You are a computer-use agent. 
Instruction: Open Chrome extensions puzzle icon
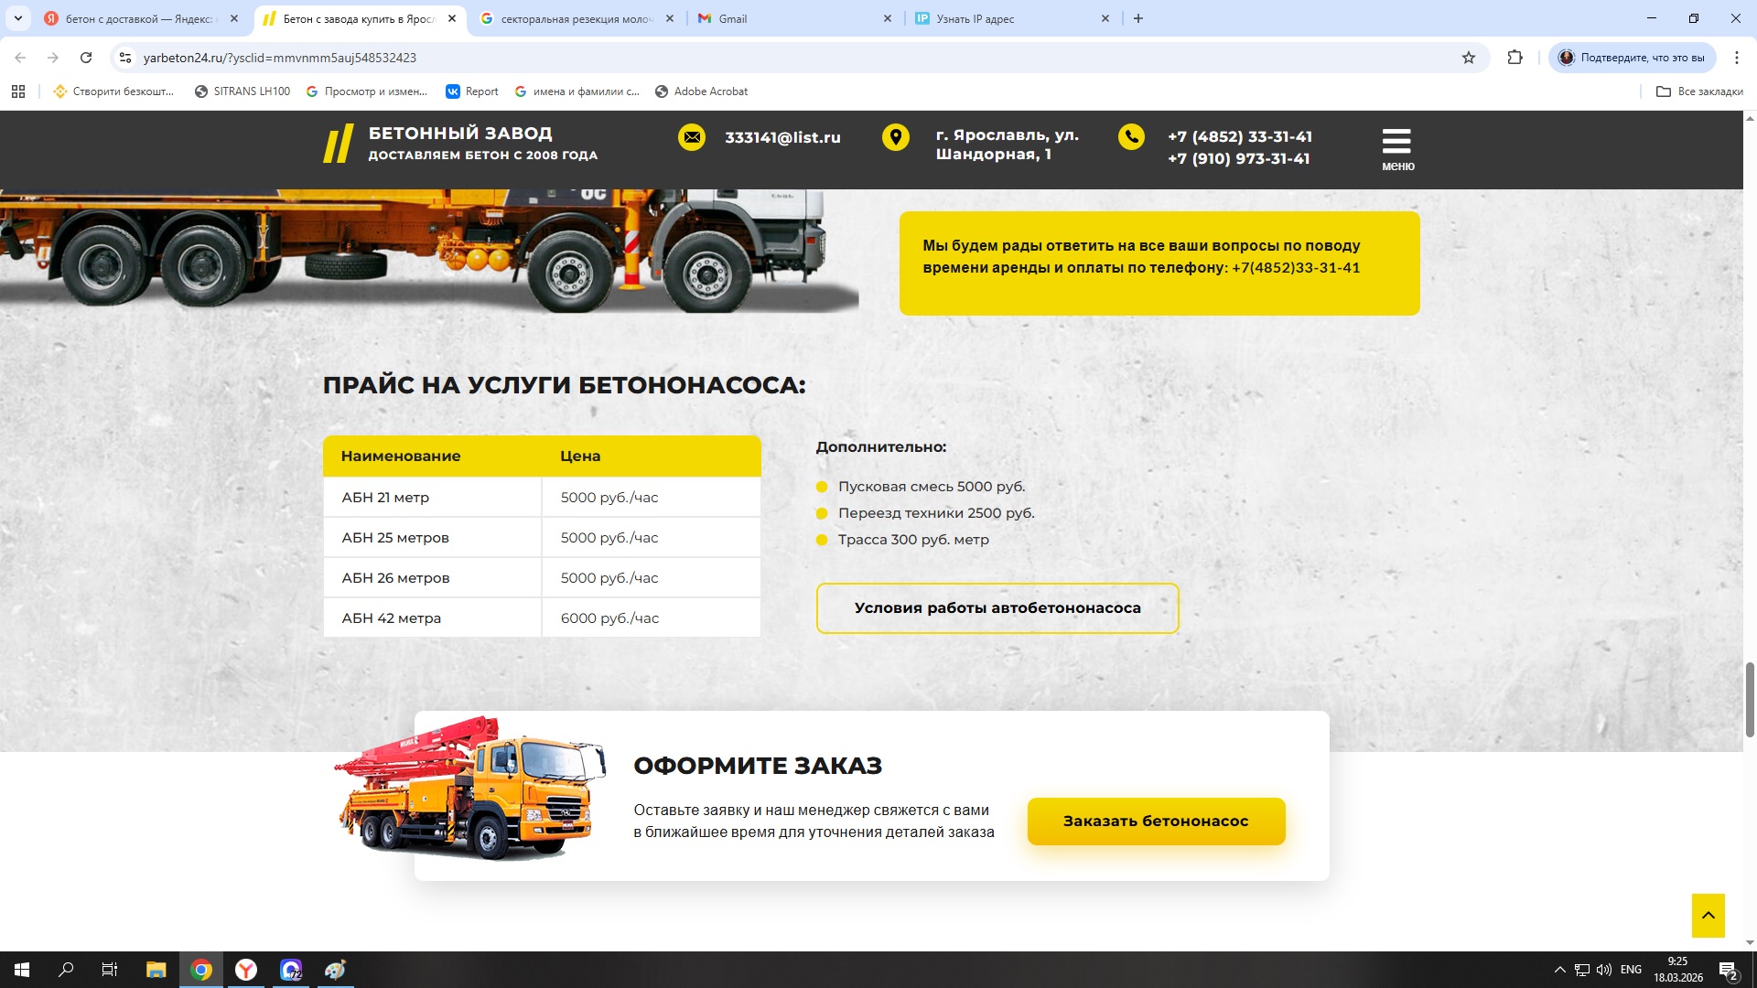tap(1514, 58)
